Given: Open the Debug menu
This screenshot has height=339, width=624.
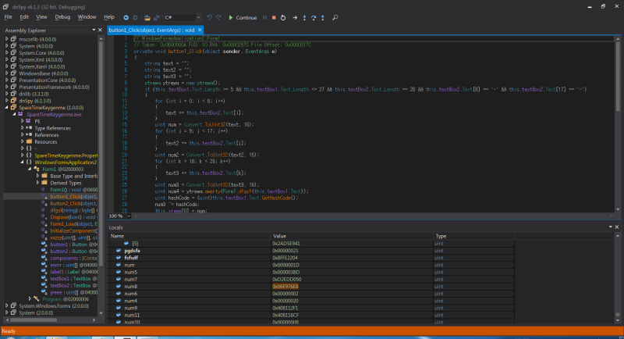Looking at the screenshot, I should pyautogui.click(x=62, y=16).
